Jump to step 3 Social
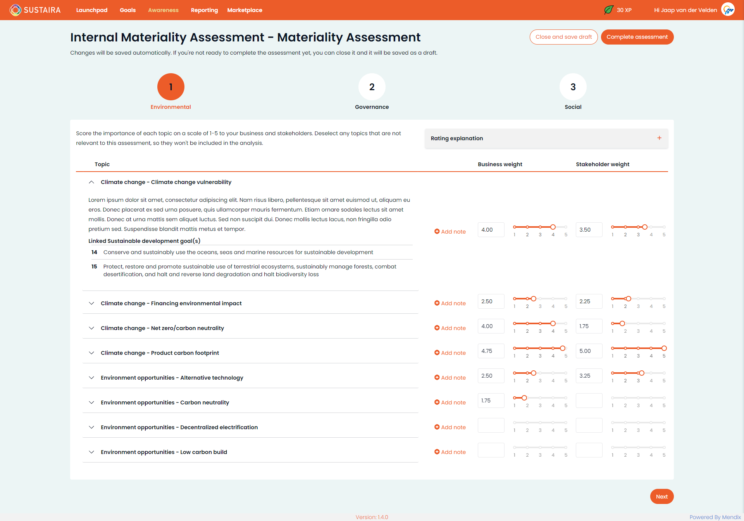This screenshot has width=744, height=521. coord(573,87)
